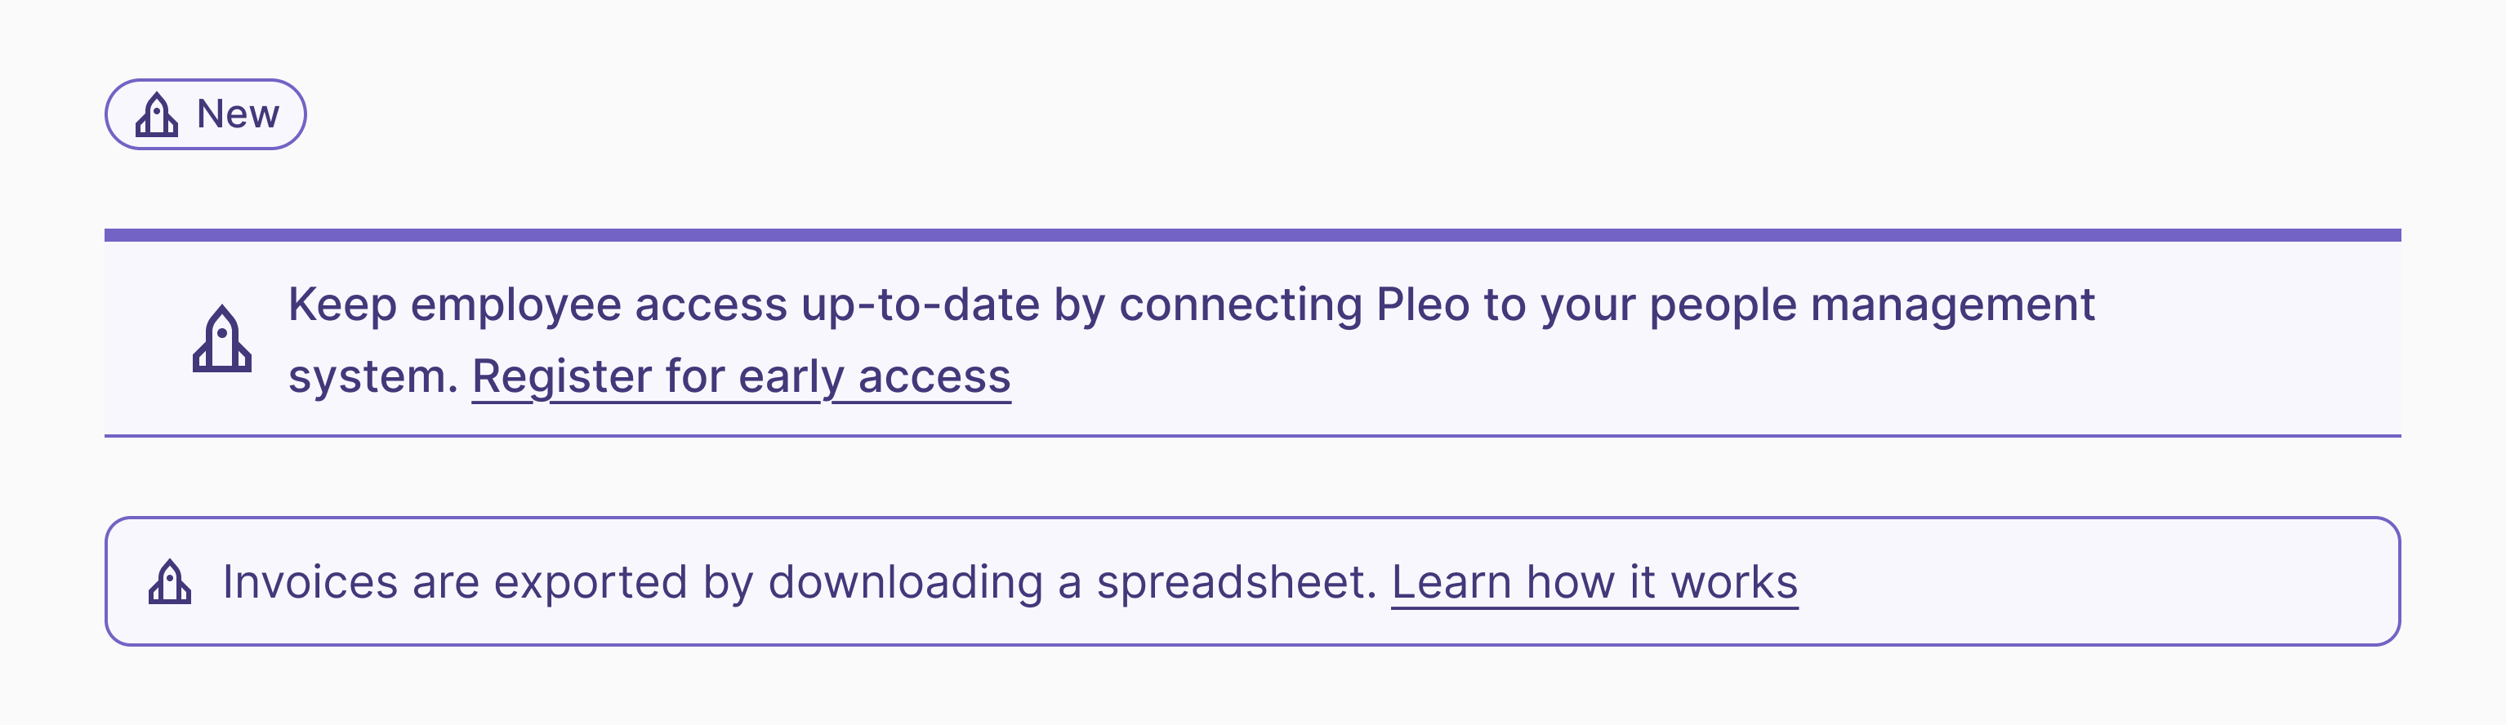
Task: Click the word employee in the banner message
Action: click(x=515, y=305)
